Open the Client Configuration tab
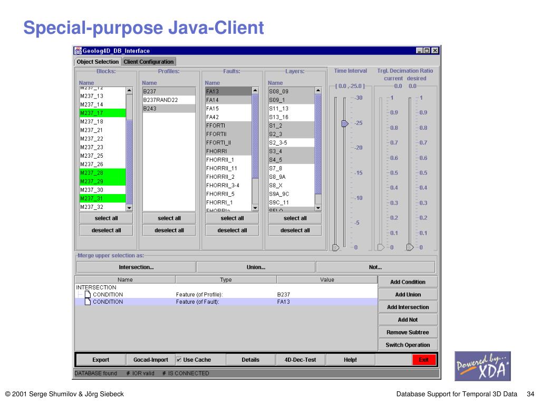The height and width of the screenshot is (405, 540). [149, 62]
